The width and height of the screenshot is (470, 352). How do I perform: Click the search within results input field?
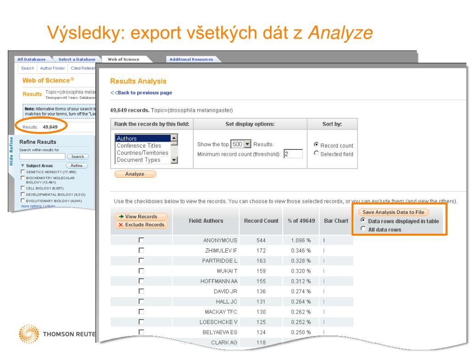pos(42,156)
